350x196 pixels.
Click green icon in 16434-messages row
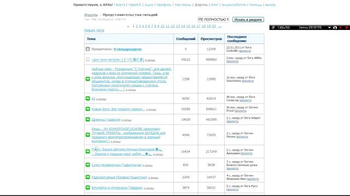(x=87, y=151)
